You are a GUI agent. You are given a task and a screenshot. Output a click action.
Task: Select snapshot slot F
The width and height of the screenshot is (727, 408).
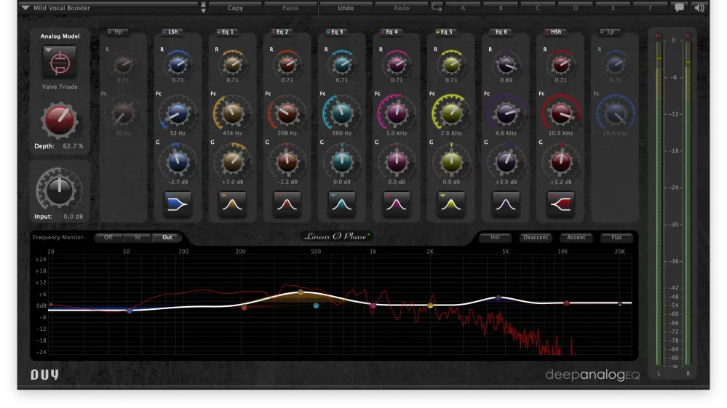(x=650, y=8)
